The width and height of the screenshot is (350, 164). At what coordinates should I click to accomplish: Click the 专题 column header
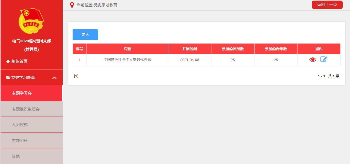(x=127, y=49)
